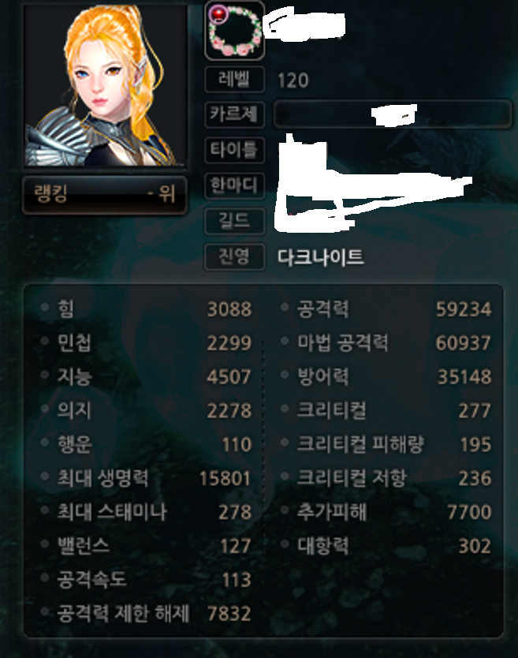Click the flower wreath emblem icon
The width and height of the screenshot is (518, 658).
pos(235,31)
